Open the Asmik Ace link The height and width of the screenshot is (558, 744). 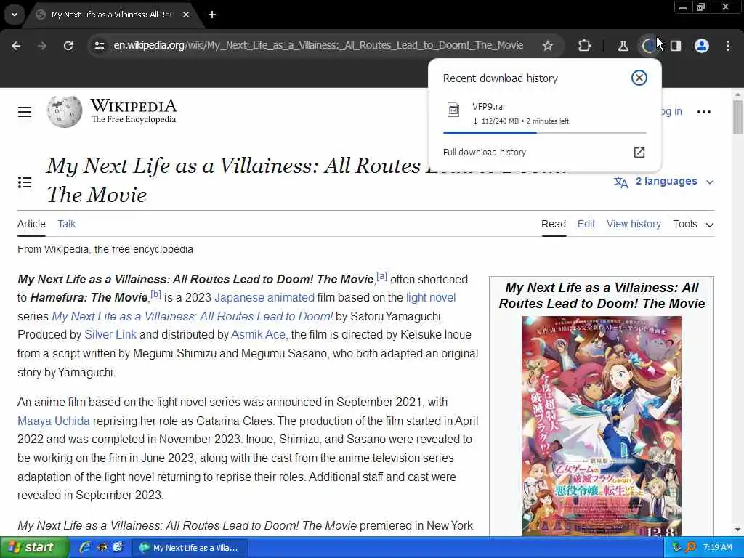(x=258, y=334)
